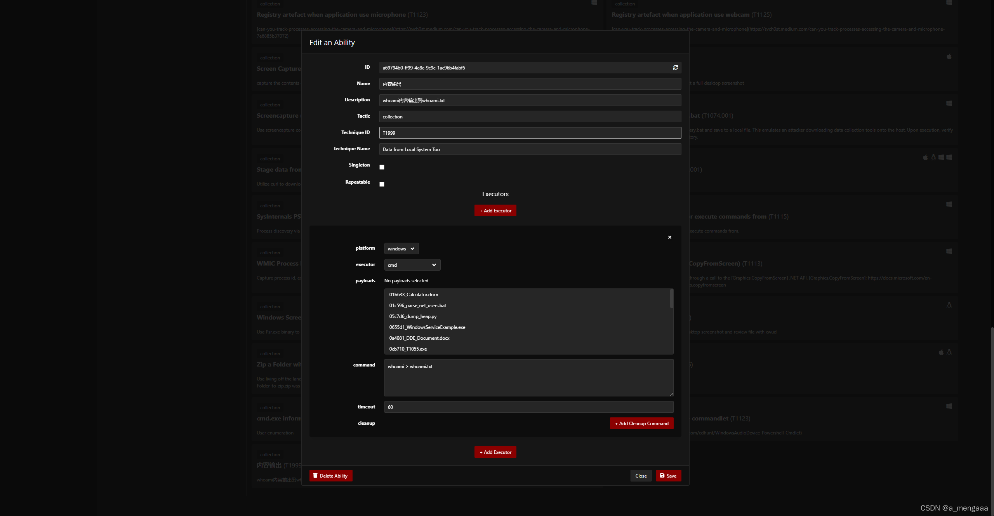994x516 pixels.
Task: Click the Apple icon on the Screen Capture card
Action: coord(949,56)
